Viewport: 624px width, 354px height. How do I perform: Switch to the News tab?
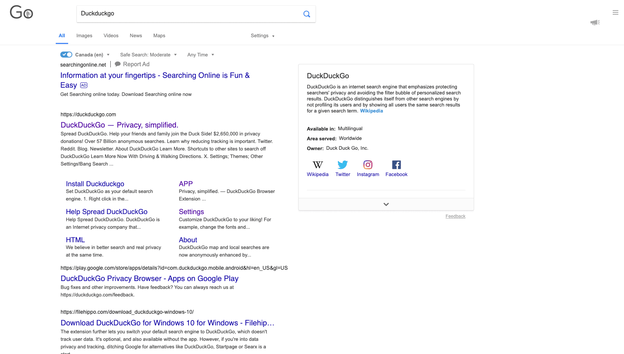pos(136,36)
